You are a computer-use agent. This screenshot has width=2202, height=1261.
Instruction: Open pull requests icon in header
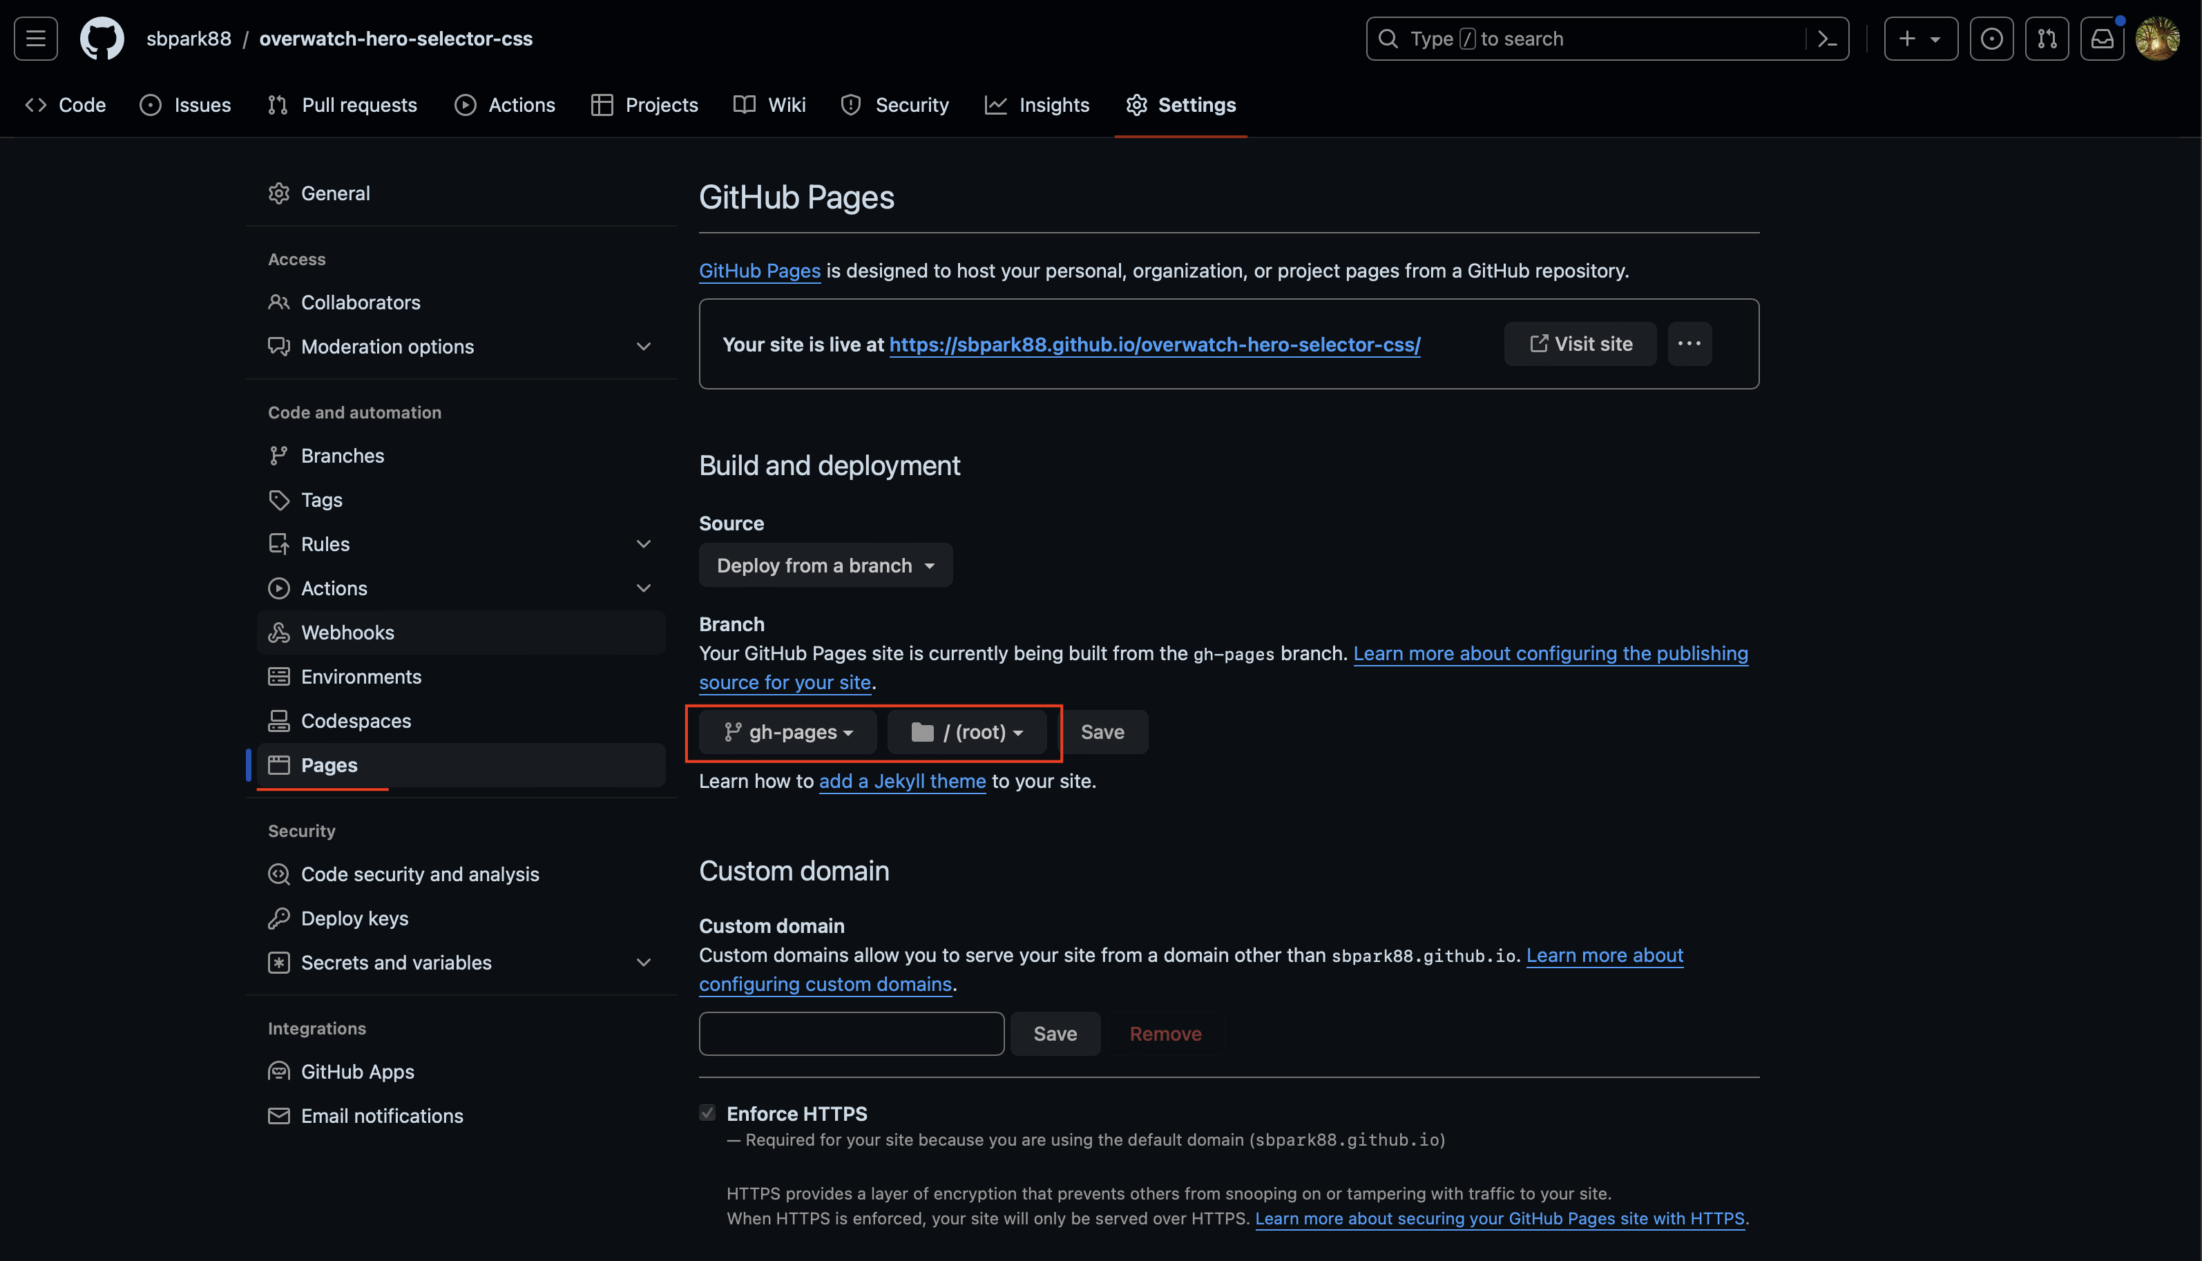(x=2046, y=38)
